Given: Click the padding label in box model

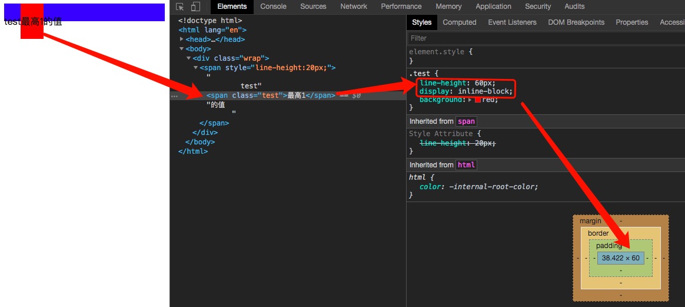Looking at the screenshot, I should (608, 246).
